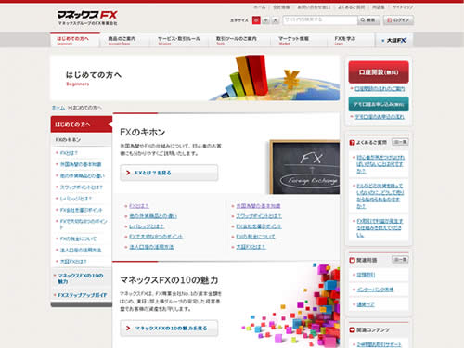Open the 口座開設の流れのご案内 link
This screenshot has width=464, height=348.
[380, 89]
